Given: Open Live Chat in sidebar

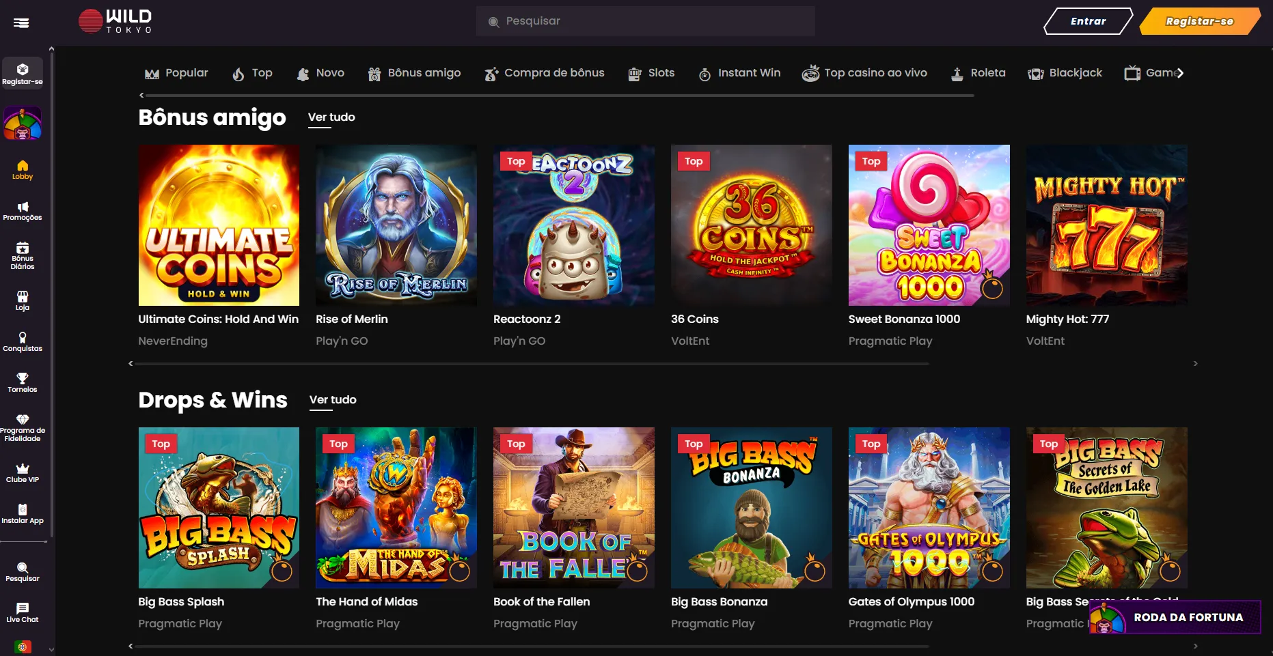Looking at the screenshot, I should coord(23,613).
